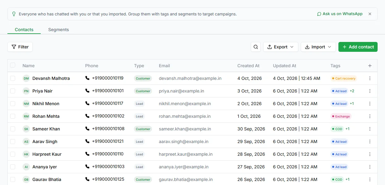The height and width of the screenshot is (185, 385).
Task: Click the Tags column header
Action: [335, 66]
